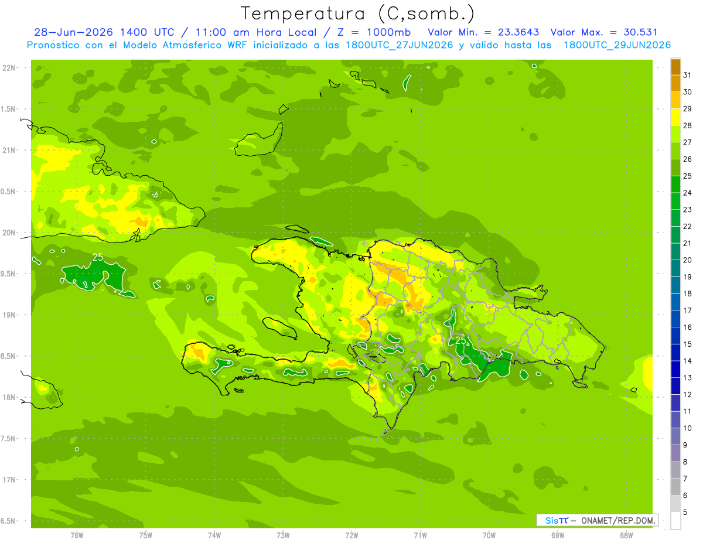Pick the blue legend color between 15 and 16
Viewport: 703px width, 543px height.
675,336
